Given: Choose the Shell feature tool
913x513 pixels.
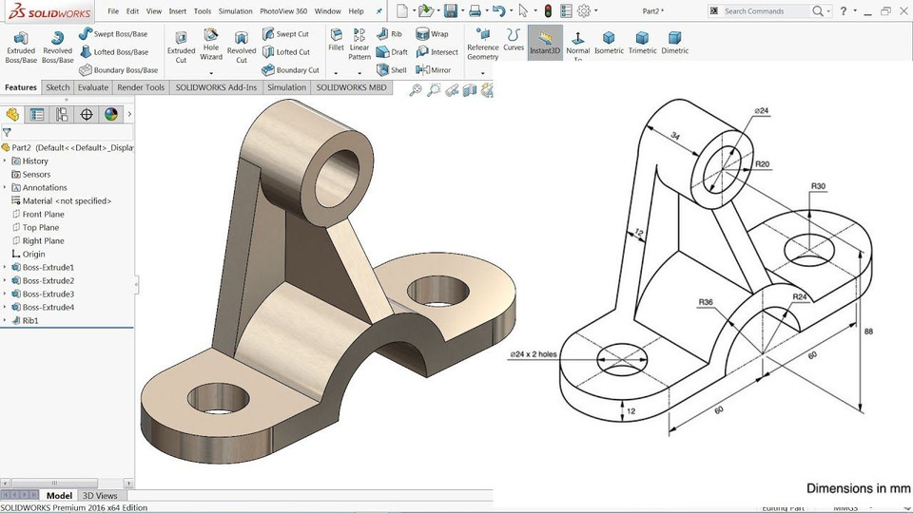Looking at the screenshot, I should [x=391, y=69].
